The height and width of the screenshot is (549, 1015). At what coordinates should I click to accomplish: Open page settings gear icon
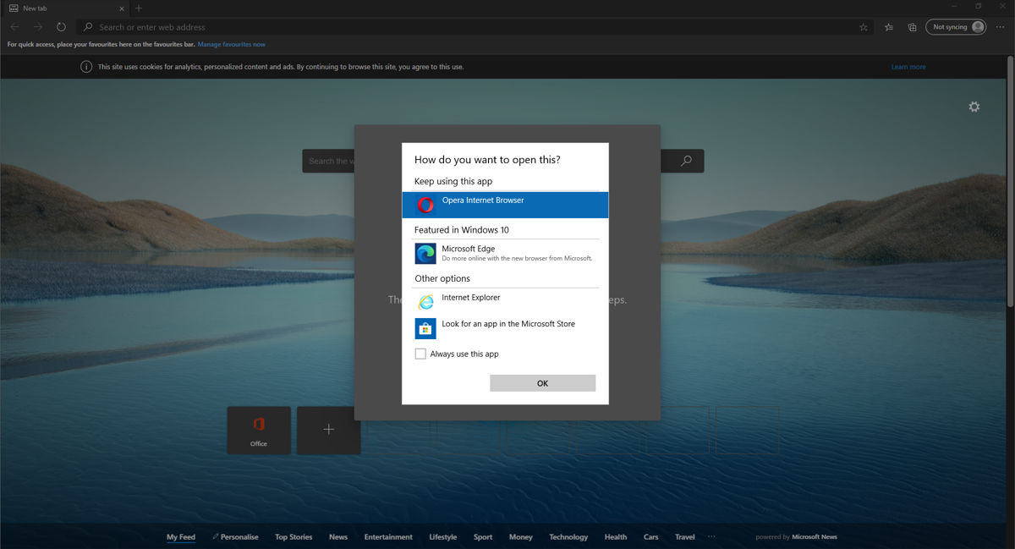click(974, 107)
